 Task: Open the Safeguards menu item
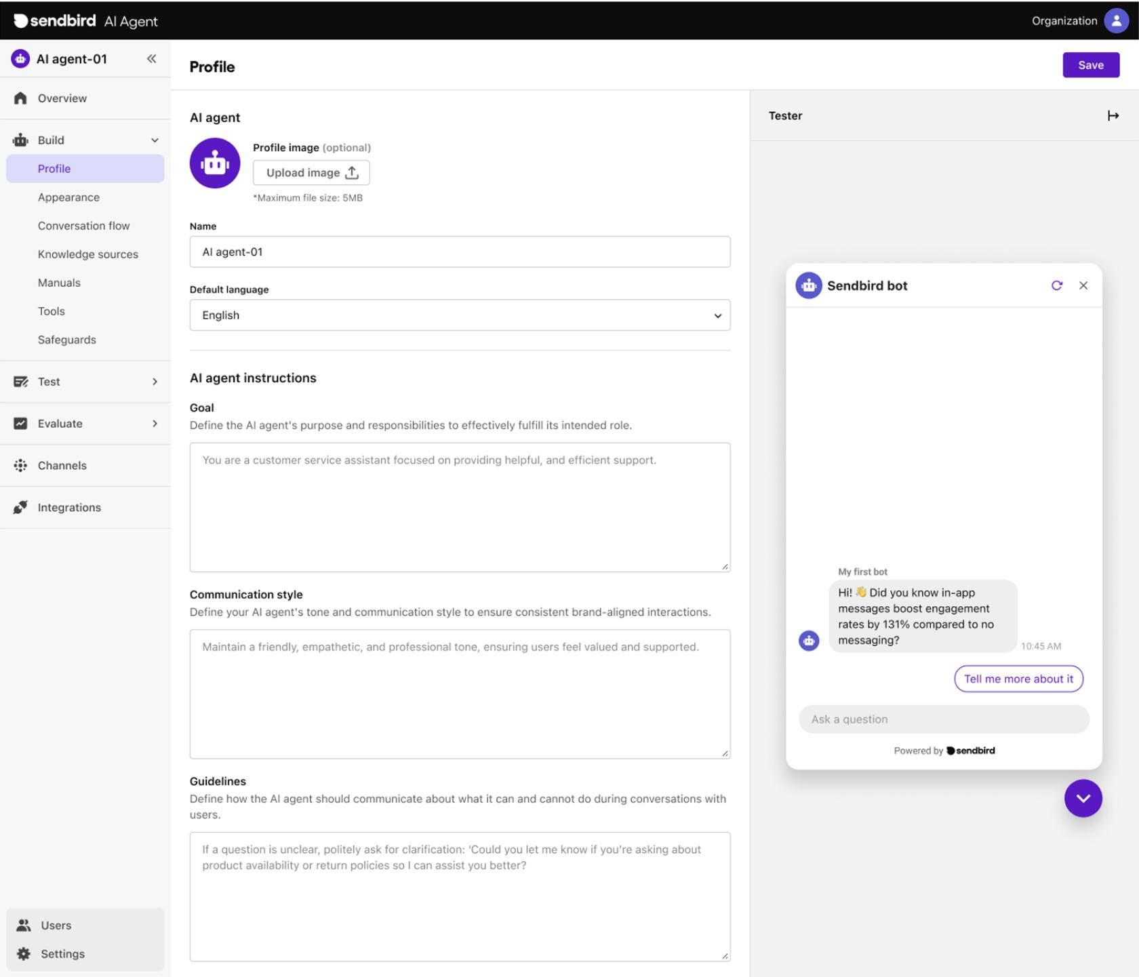pyautogui.click(x=66, y=340)
